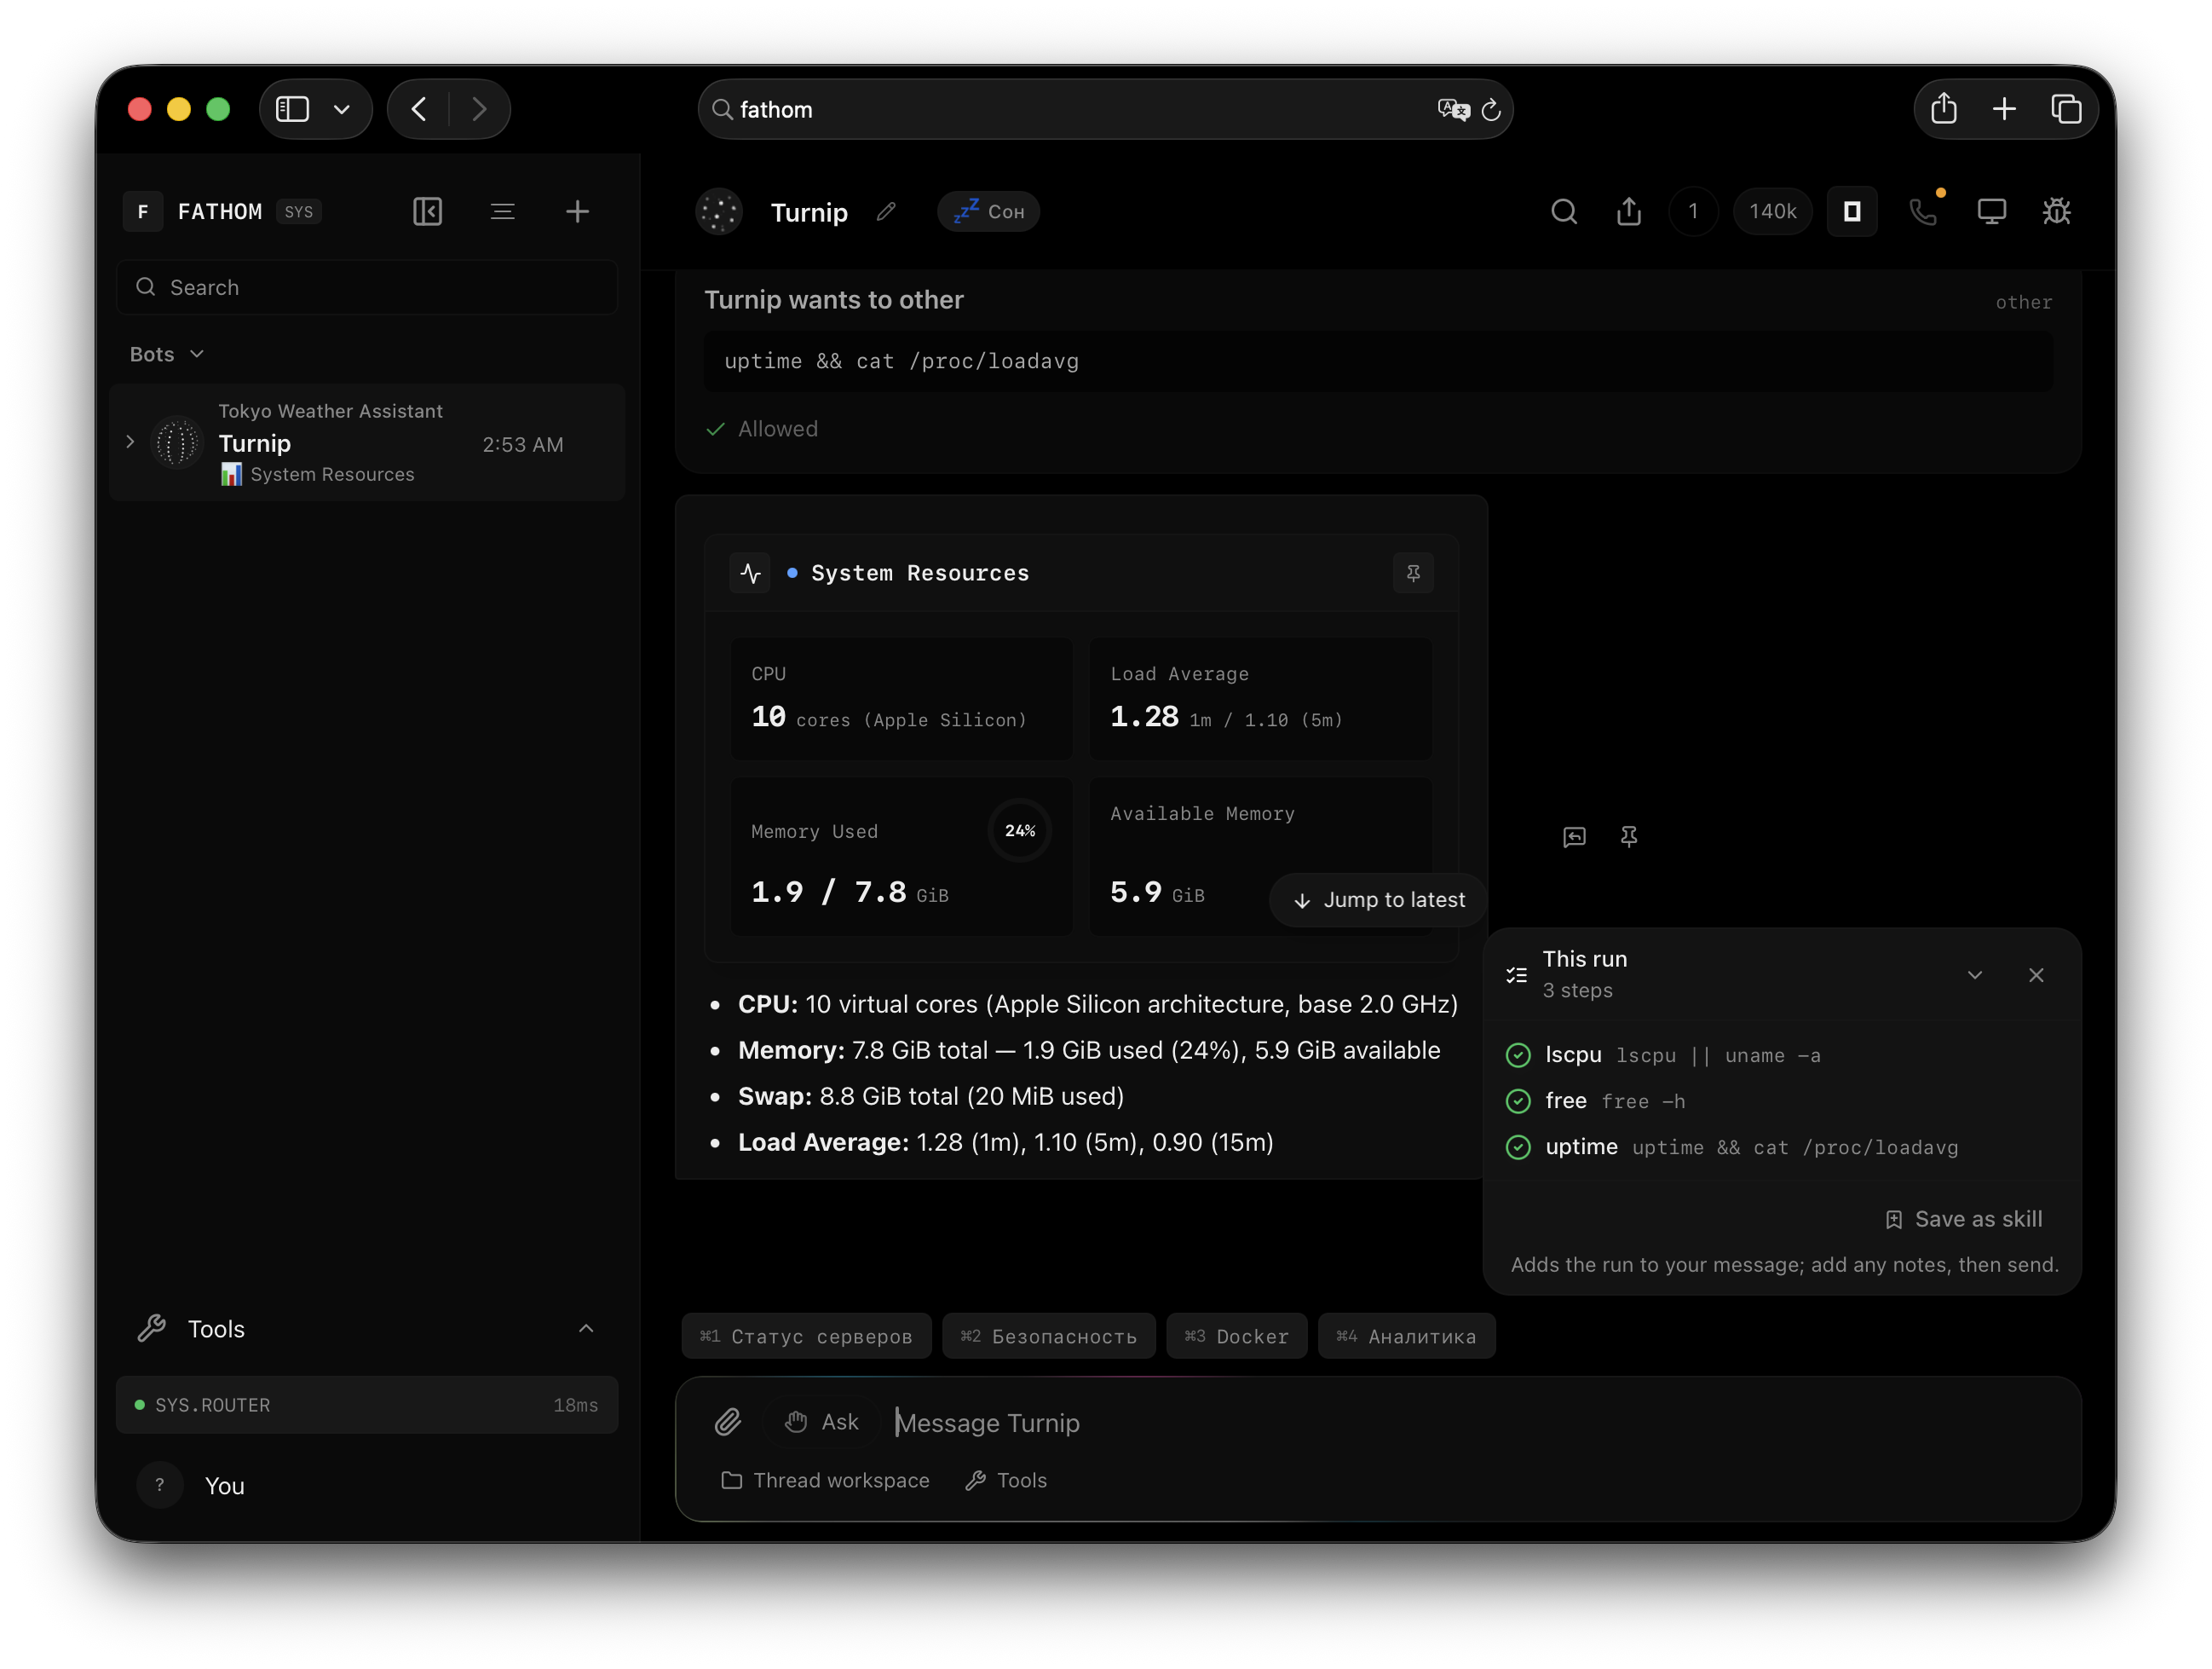Open Tools link below message field
Image resolution: width=2212 pixels, height=1669 pixels.
coord(1006,1480)
